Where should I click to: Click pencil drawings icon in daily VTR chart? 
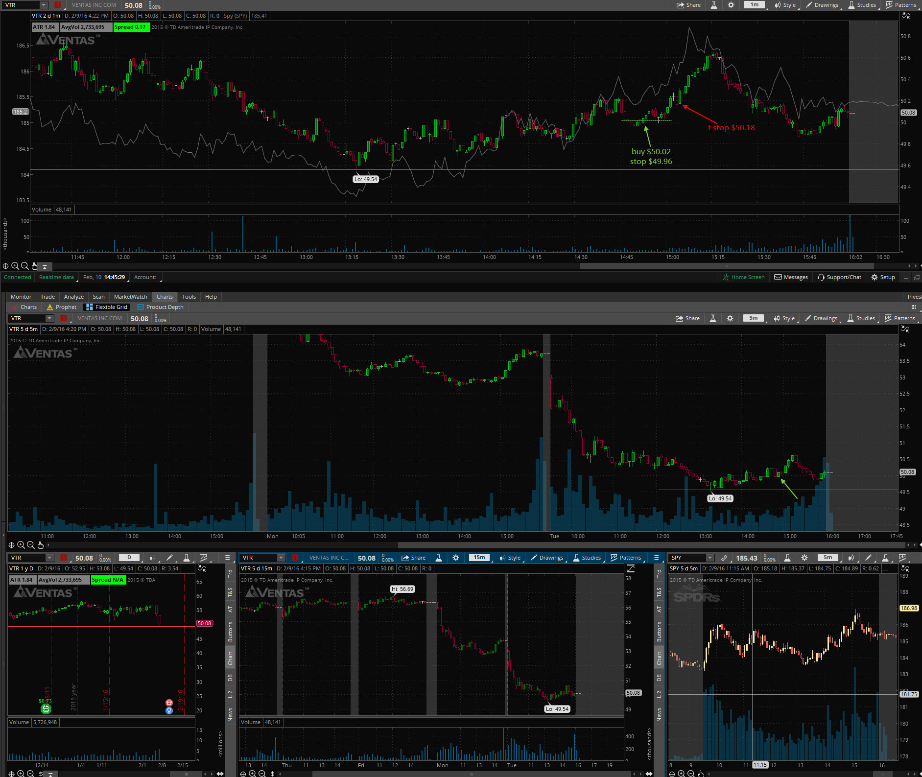169,558
